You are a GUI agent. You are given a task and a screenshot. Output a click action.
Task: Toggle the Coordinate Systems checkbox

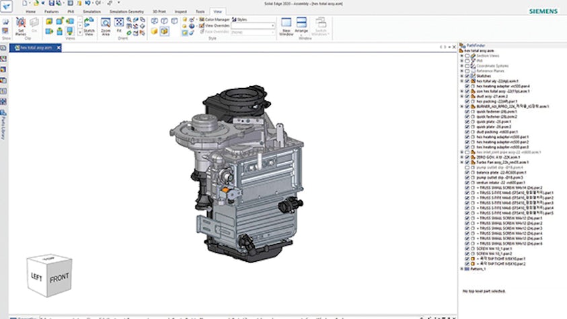pos(467,66)
